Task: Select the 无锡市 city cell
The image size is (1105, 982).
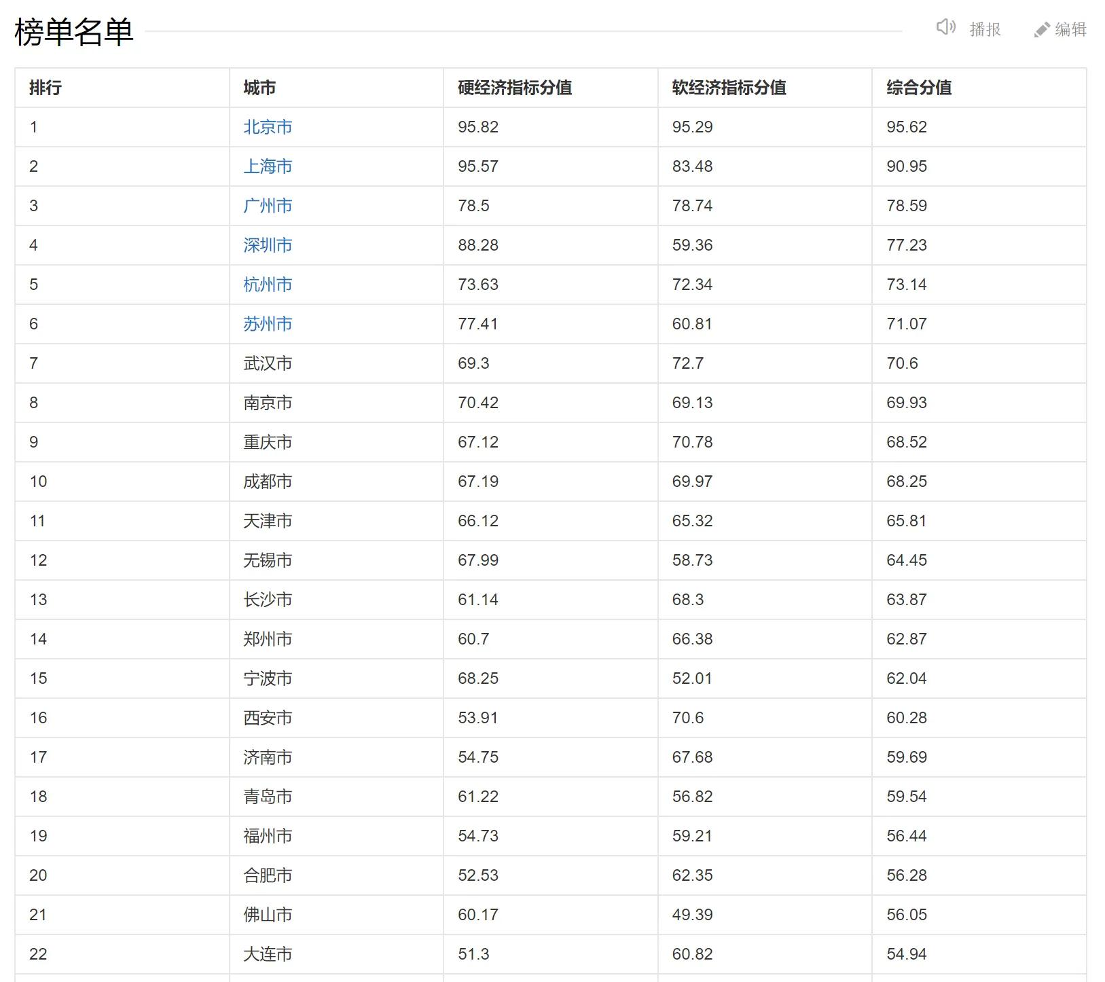Action: click(336, 560)
